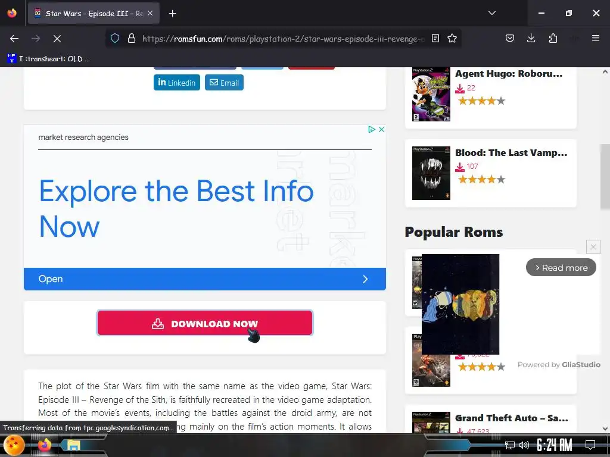Close the floating video ad
The width and height of the screenshot is (610, 457).
(x=593, y=247)
